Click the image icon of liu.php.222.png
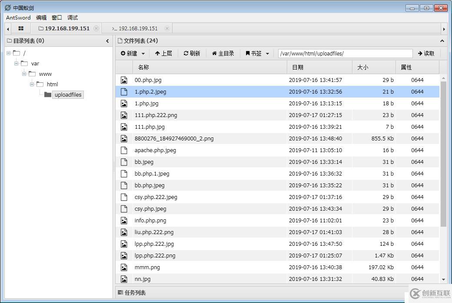The width and height of the screenshot is (452, 303). point(124,232)
